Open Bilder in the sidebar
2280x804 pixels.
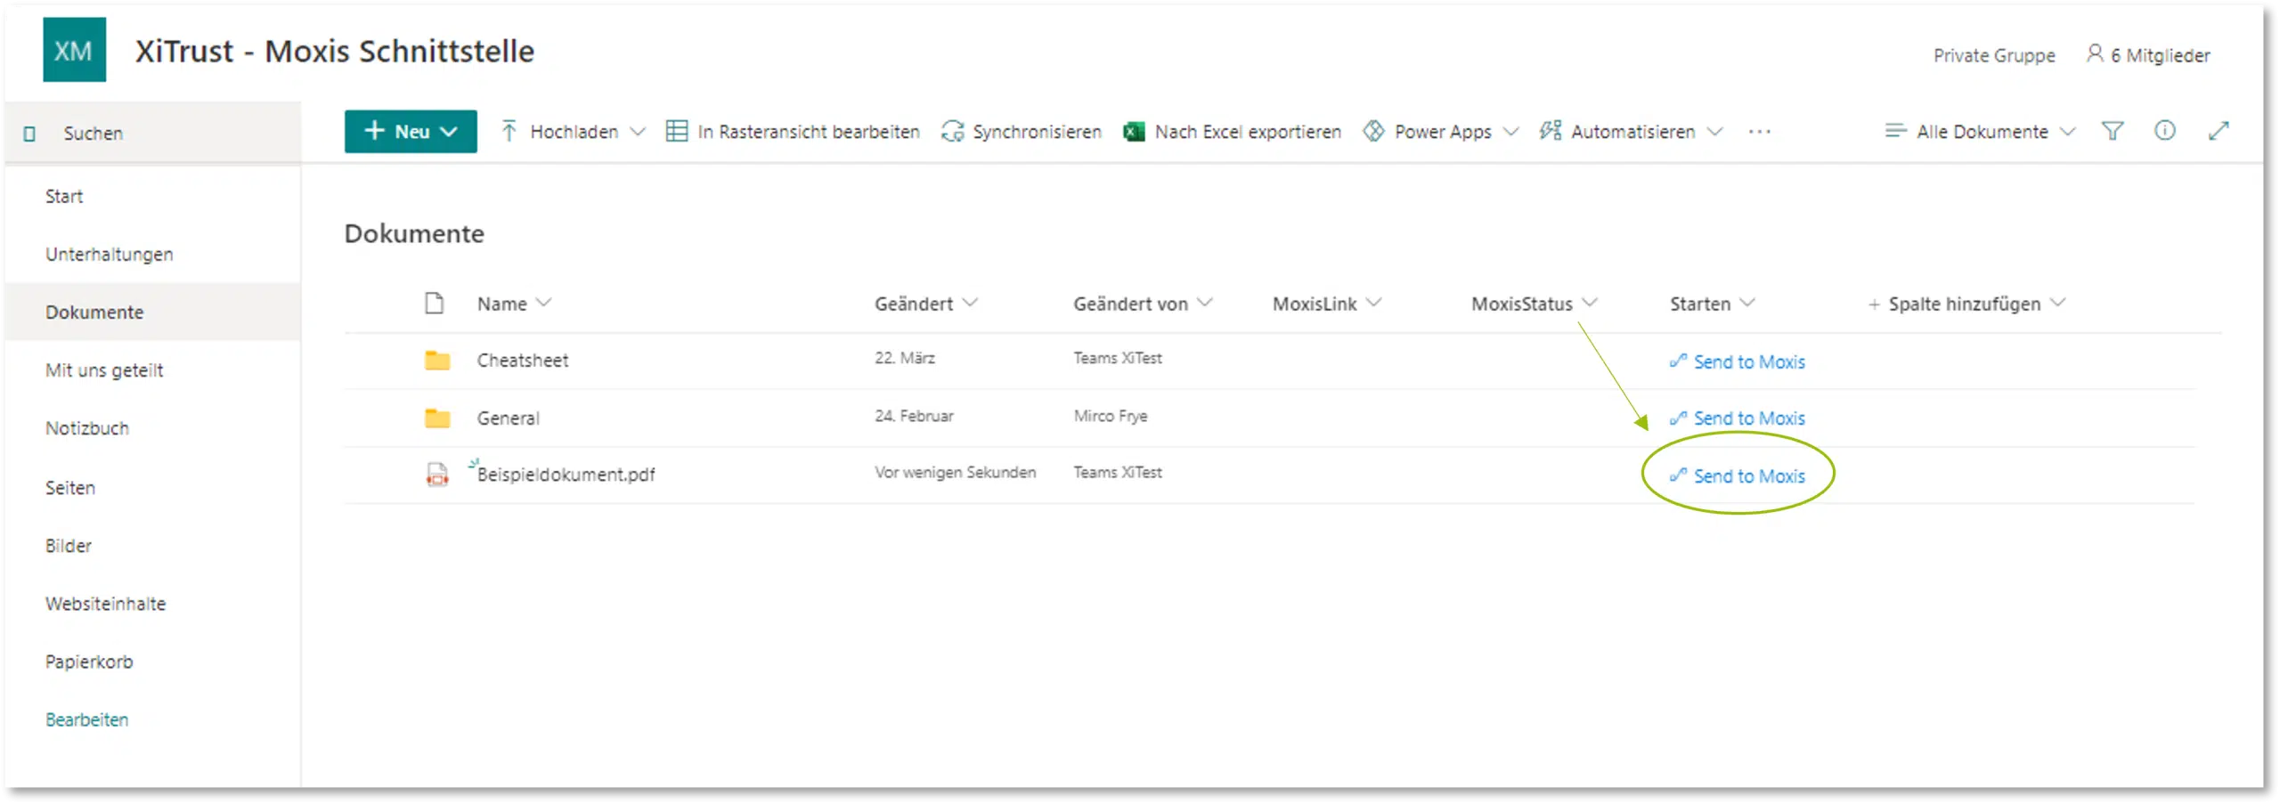pos(69,546)
